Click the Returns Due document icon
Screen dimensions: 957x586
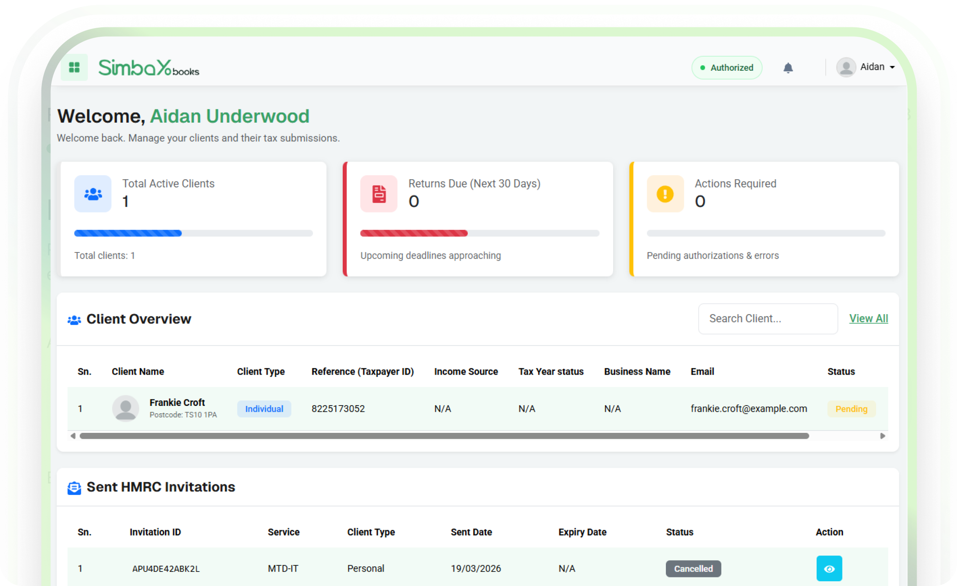click(379, 194)
